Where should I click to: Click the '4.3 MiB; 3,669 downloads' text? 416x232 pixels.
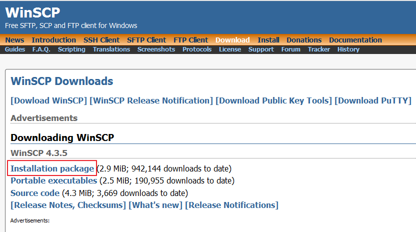(x=125, y=193)
